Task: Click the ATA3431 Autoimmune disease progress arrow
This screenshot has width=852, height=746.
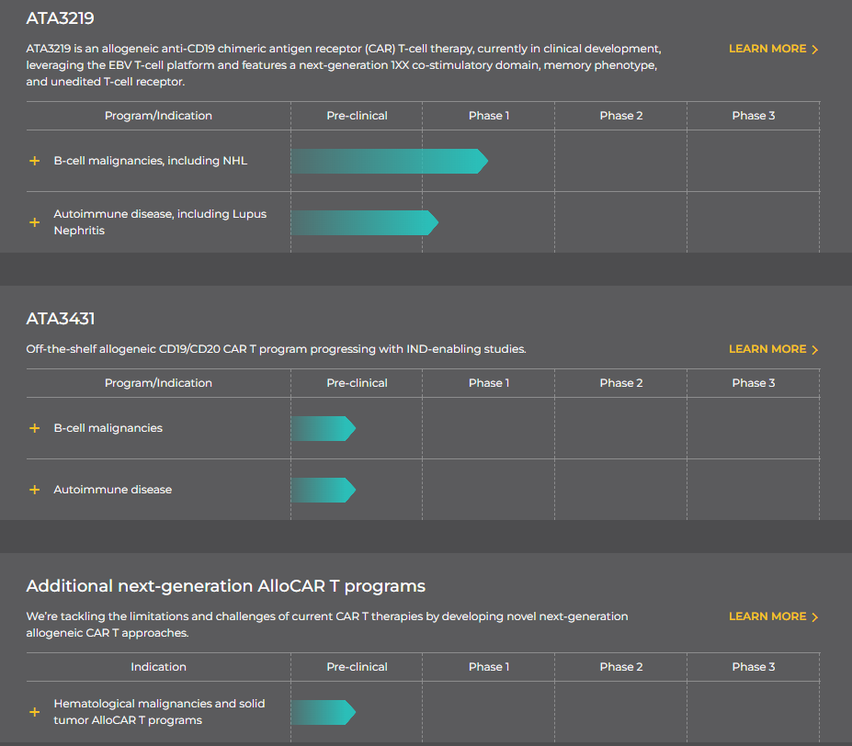Action: click(x=322, y=490)
